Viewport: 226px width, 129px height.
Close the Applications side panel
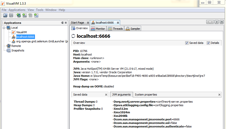click(66, 23)
